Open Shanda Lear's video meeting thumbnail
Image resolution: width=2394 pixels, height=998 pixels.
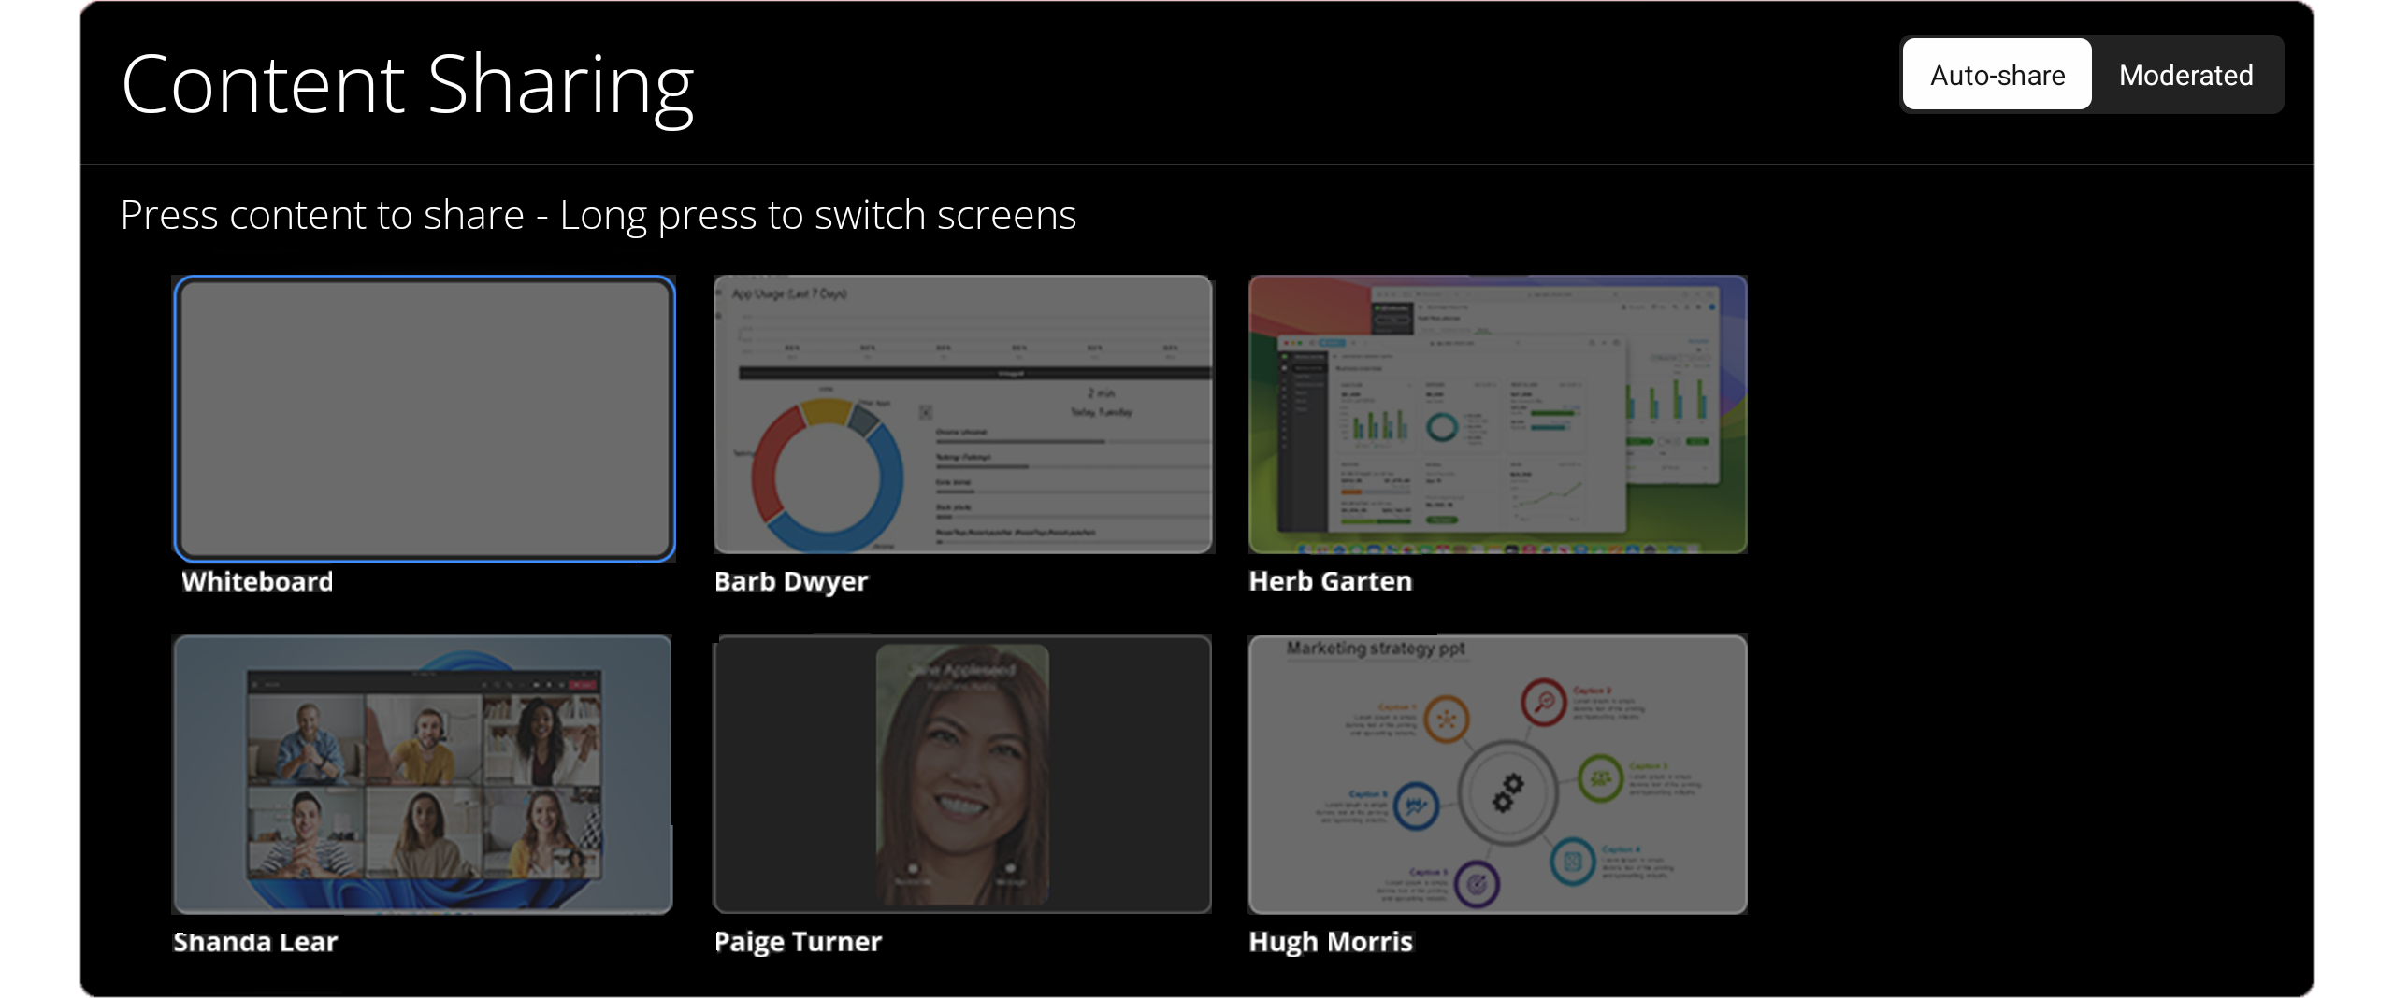(422, 774)
